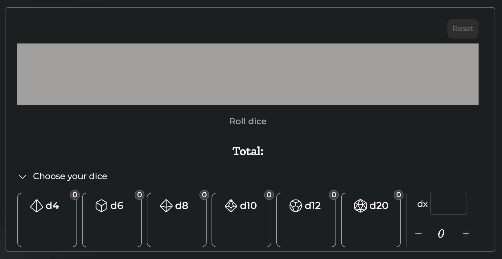
Task: Click the d8 count badge
Action: pyautogui.click(x=204, y=195)
